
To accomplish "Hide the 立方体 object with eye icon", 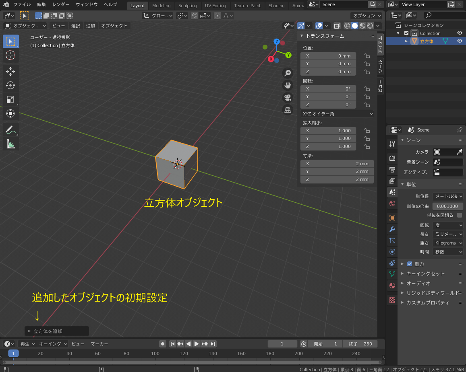I will tap(460, 41).
